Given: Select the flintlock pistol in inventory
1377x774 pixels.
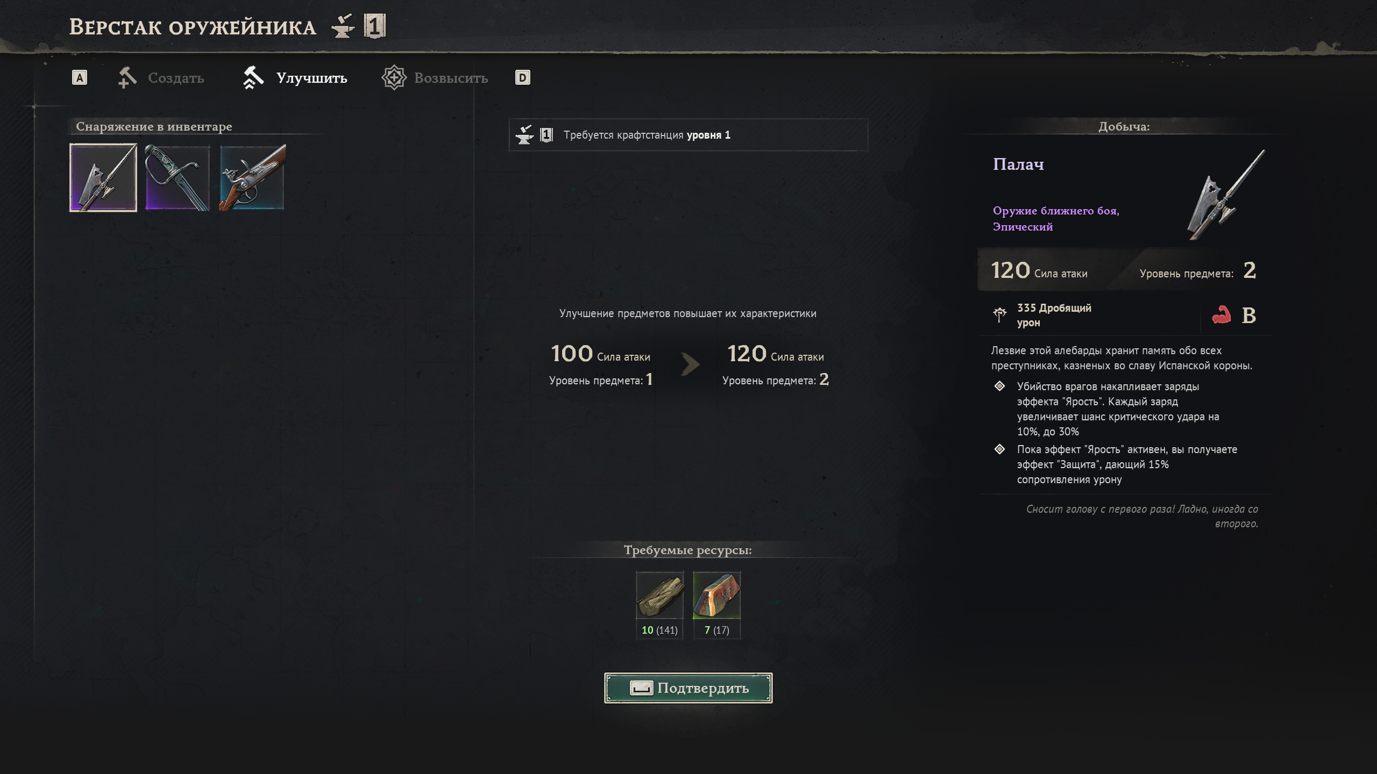Looking at the screenshot, I should (252, 177).
